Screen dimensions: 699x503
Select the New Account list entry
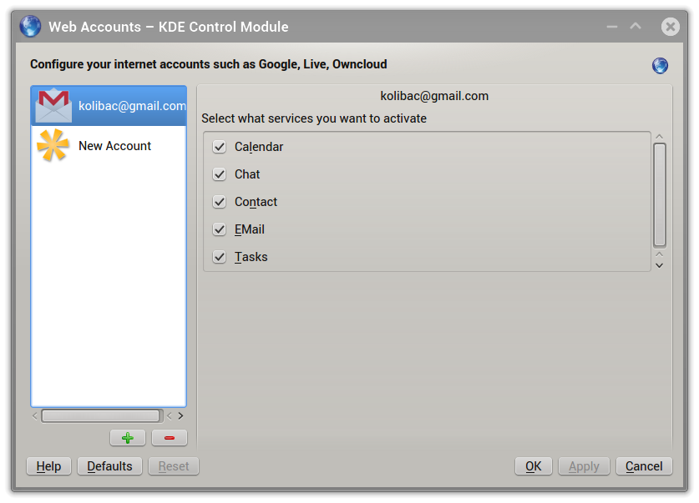[x=109, y=145]
